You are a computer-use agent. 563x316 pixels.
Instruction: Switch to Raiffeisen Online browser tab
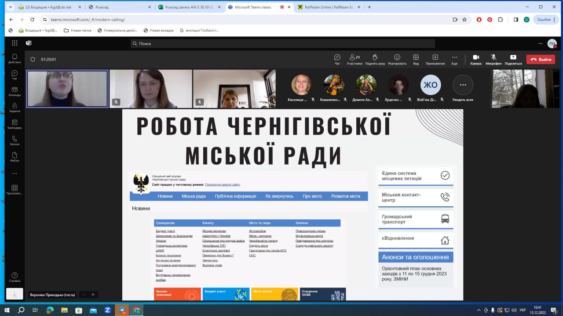click(x=327, y=7)
